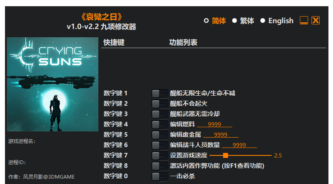Toggle 编辑战斗人员数量 switch
The width and height of the screenshot is (333, 184).
160,145
